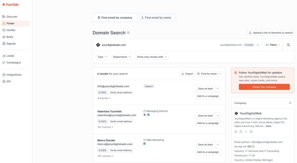
Task: Verify email address for info@yourdigitalweb.com
Action: coord(121,93)
